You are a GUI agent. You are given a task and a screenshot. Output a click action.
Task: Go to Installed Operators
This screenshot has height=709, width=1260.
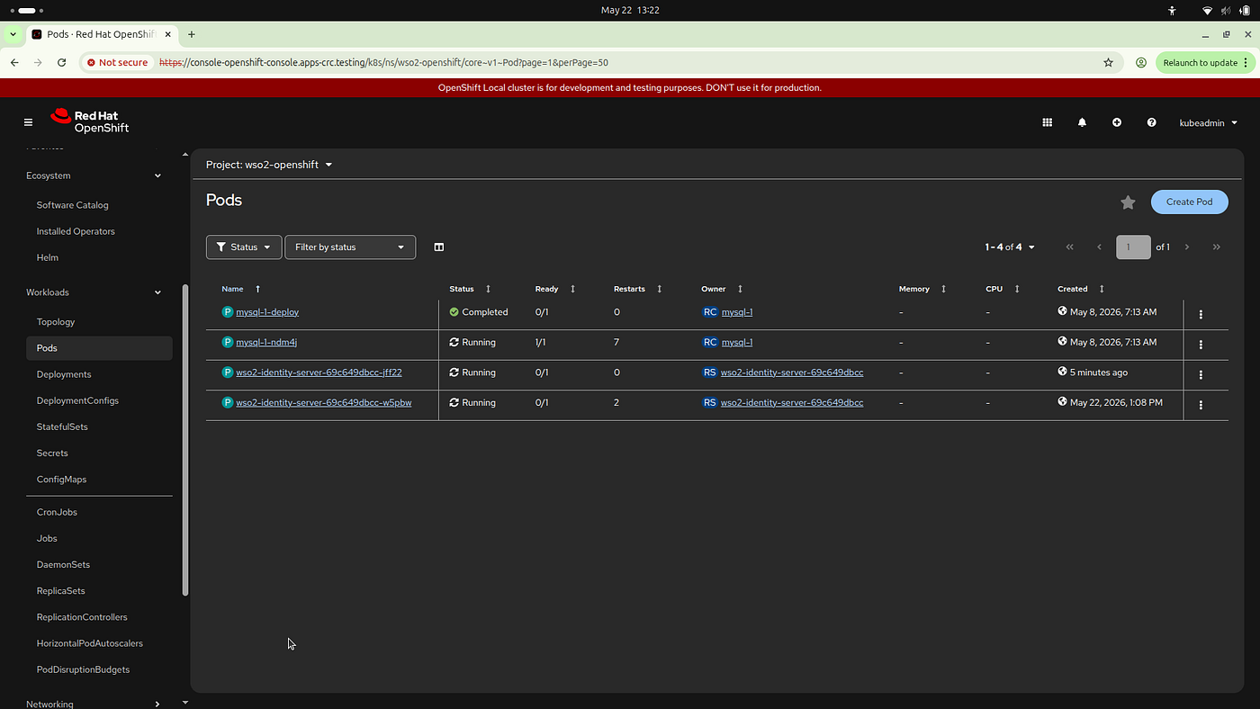pyautogui.click(x=76, y=231)
